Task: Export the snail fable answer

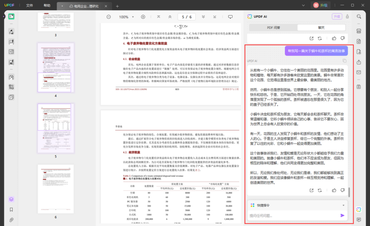Action: point(312,190)
